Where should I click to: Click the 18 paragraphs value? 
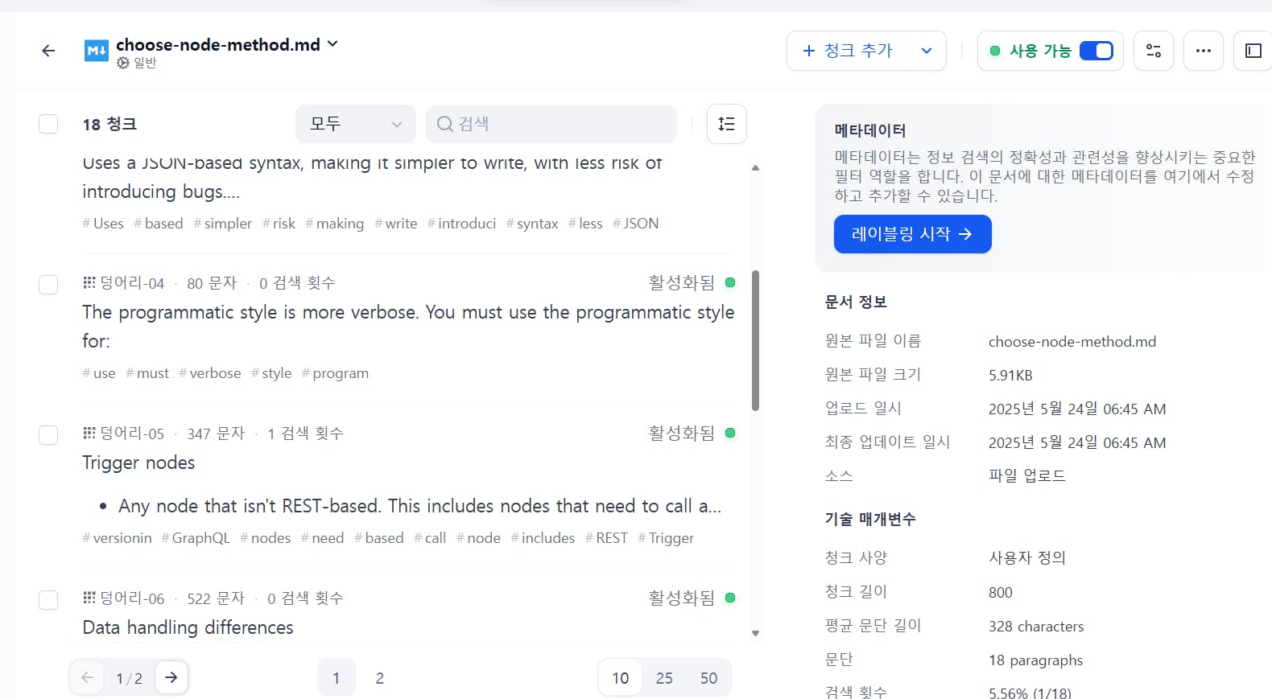coord(1035,660)
